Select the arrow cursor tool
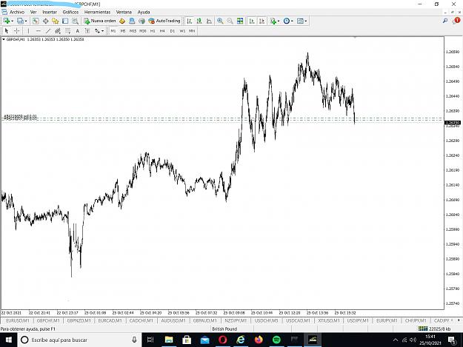This screenshot has height=347, width=463. (x=7, y=30)
